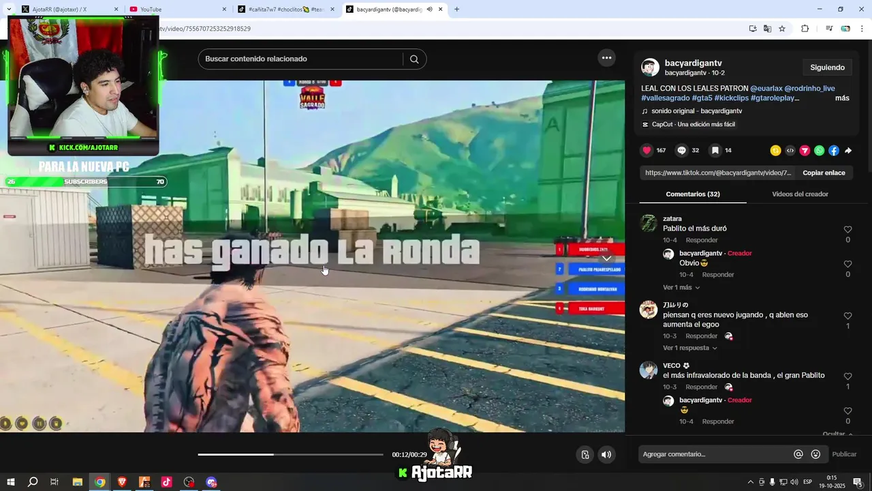
Task: Open the @rodrinho_live mention link
Action: pos(809,89)
